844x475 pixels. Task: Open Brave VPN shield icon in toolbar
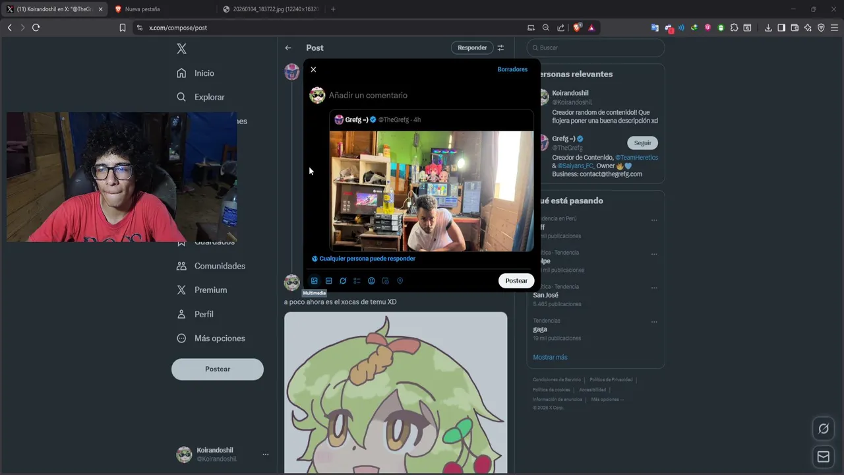tap(821, 28)
